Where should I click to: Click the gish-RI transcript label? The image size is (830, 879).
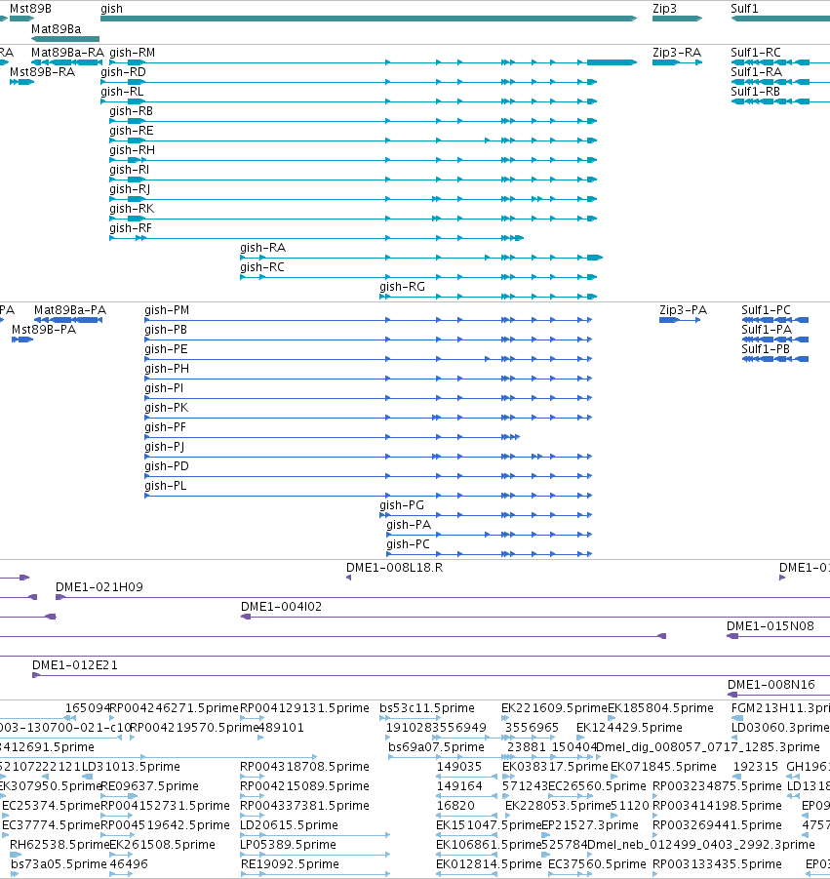[129, 170]
